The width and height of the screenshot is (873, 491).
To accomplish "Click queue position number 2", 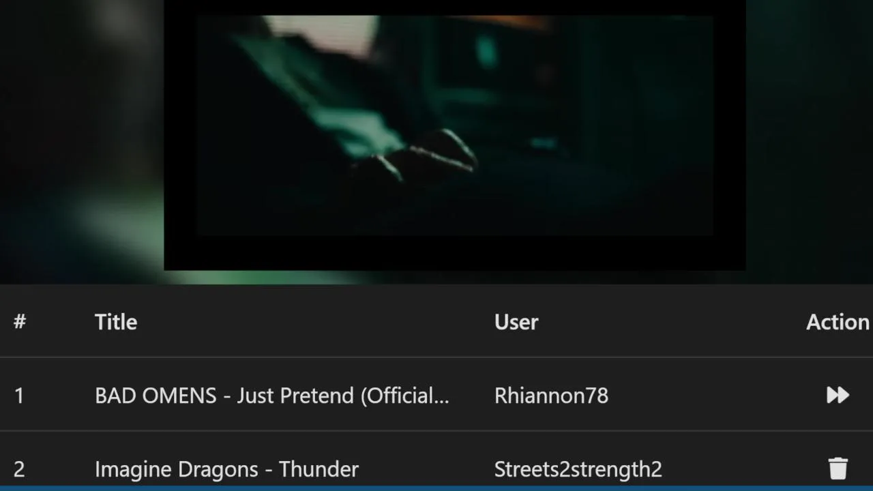I will point(19,469).
